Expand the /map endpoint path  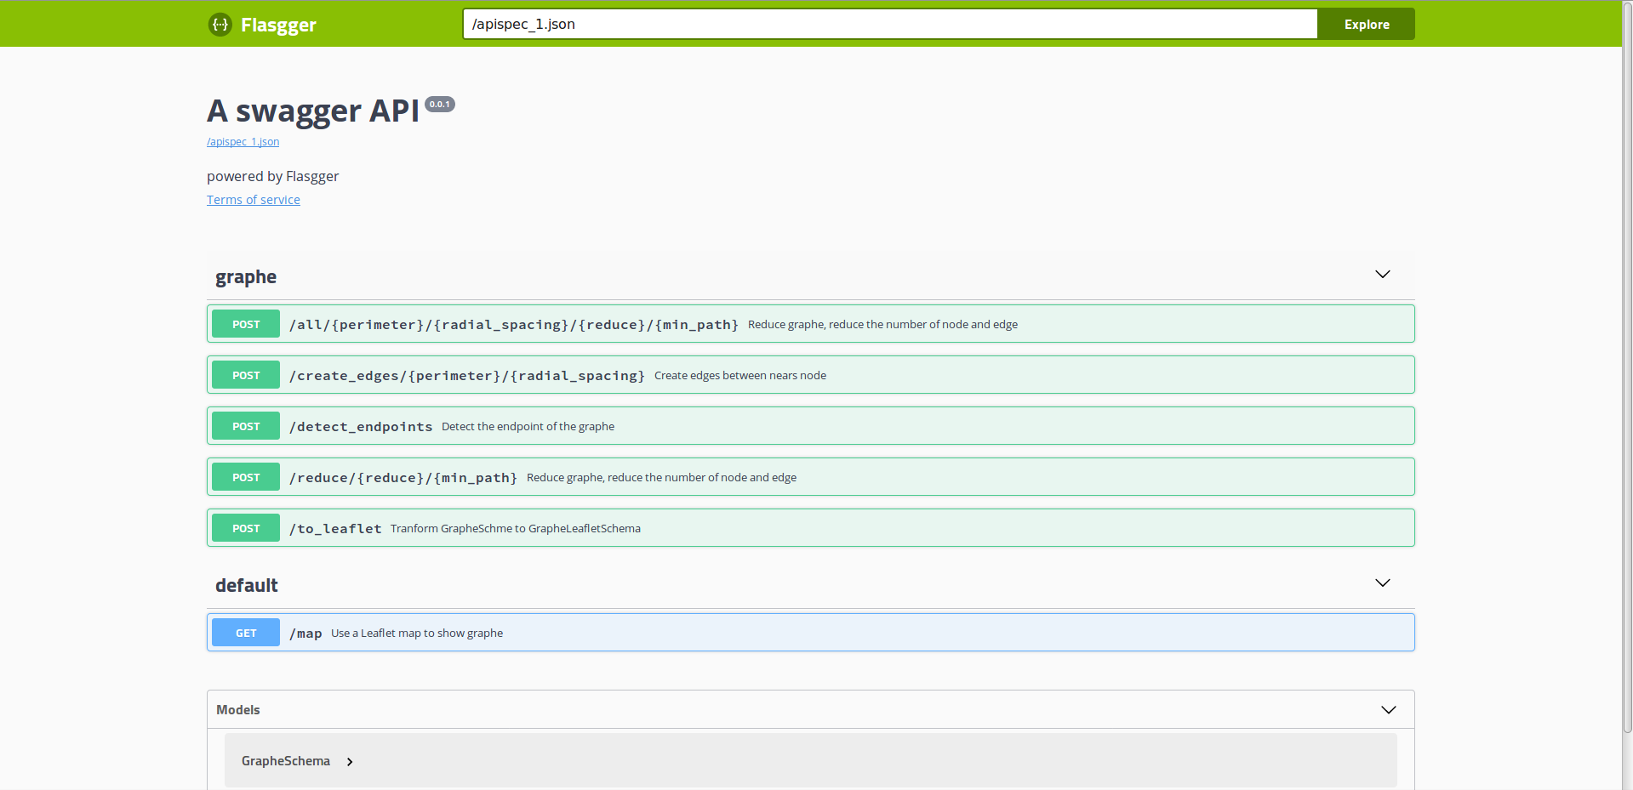(x=305, y=634)
